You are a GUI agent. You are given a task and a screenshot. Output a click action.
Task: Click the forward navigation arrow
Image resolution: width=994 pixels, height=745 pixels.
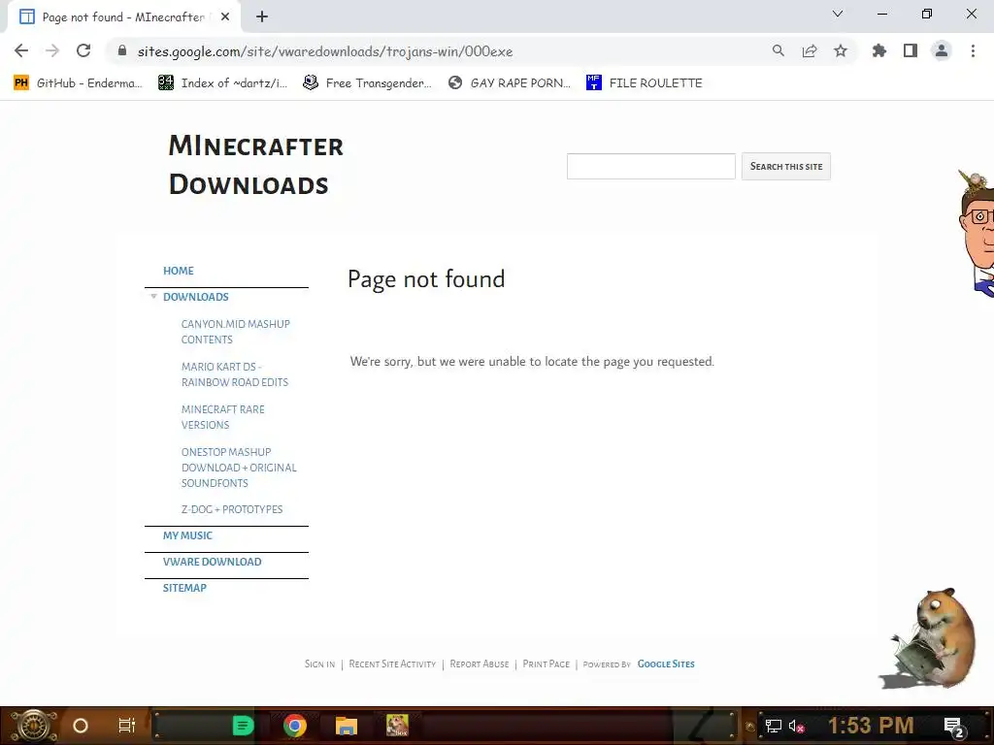point(52,50)
